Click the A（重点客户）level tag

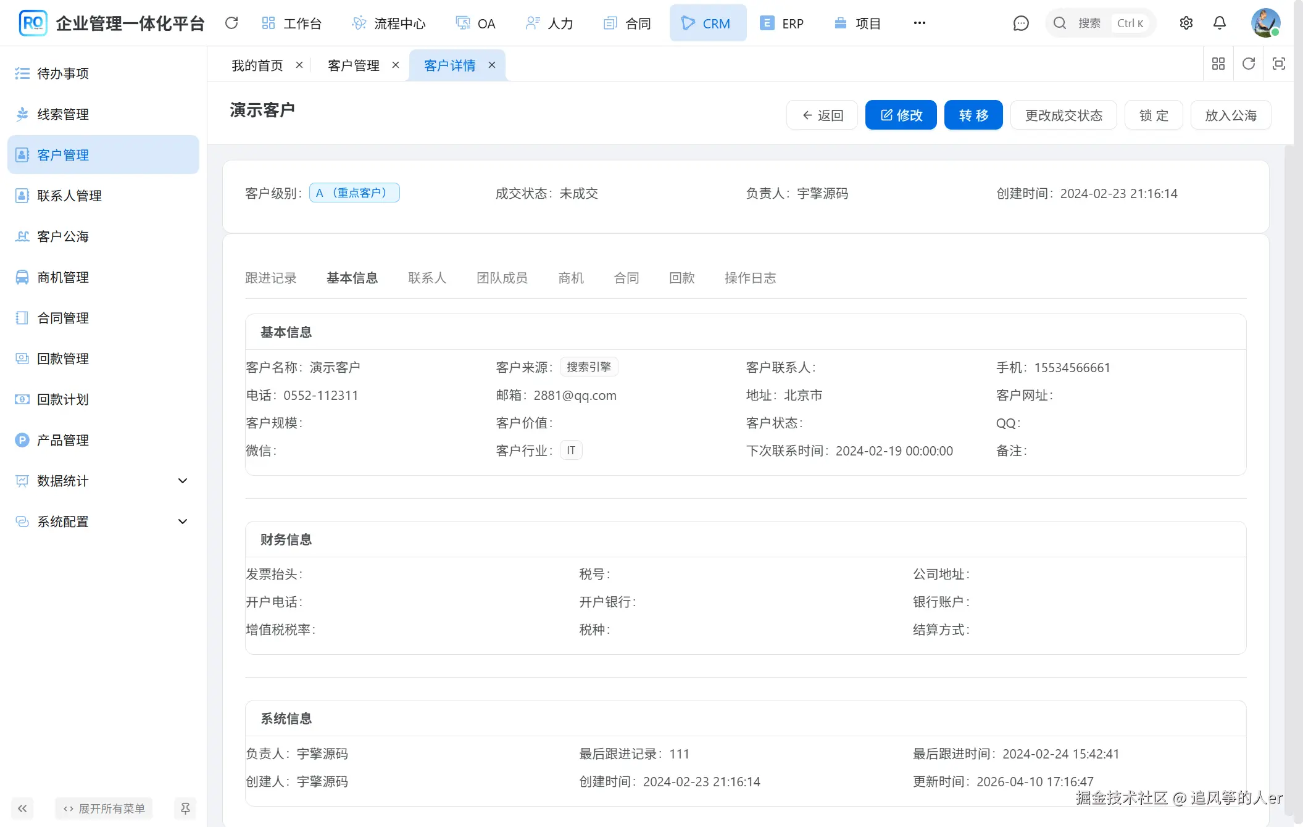(354, 193)
